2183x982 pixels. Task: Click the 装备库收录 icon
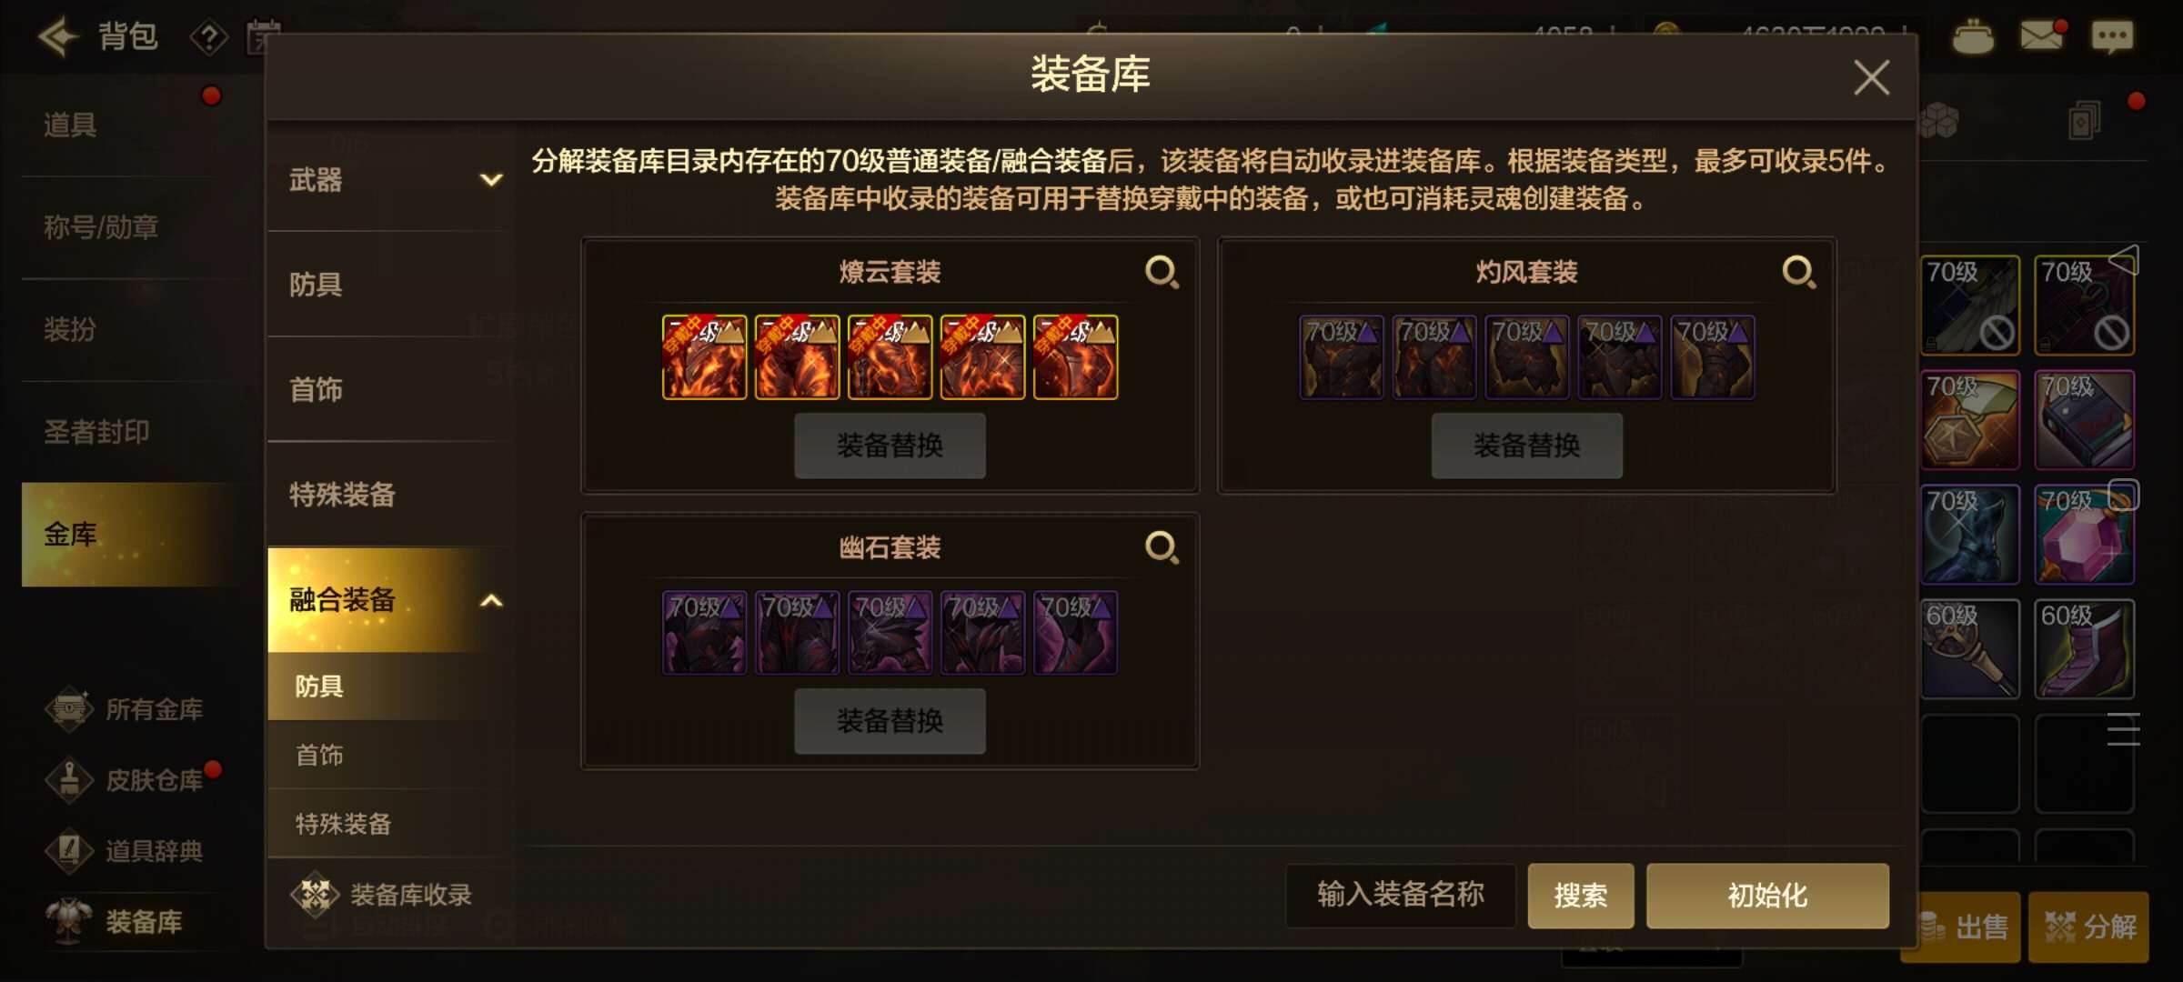(315, 895)
